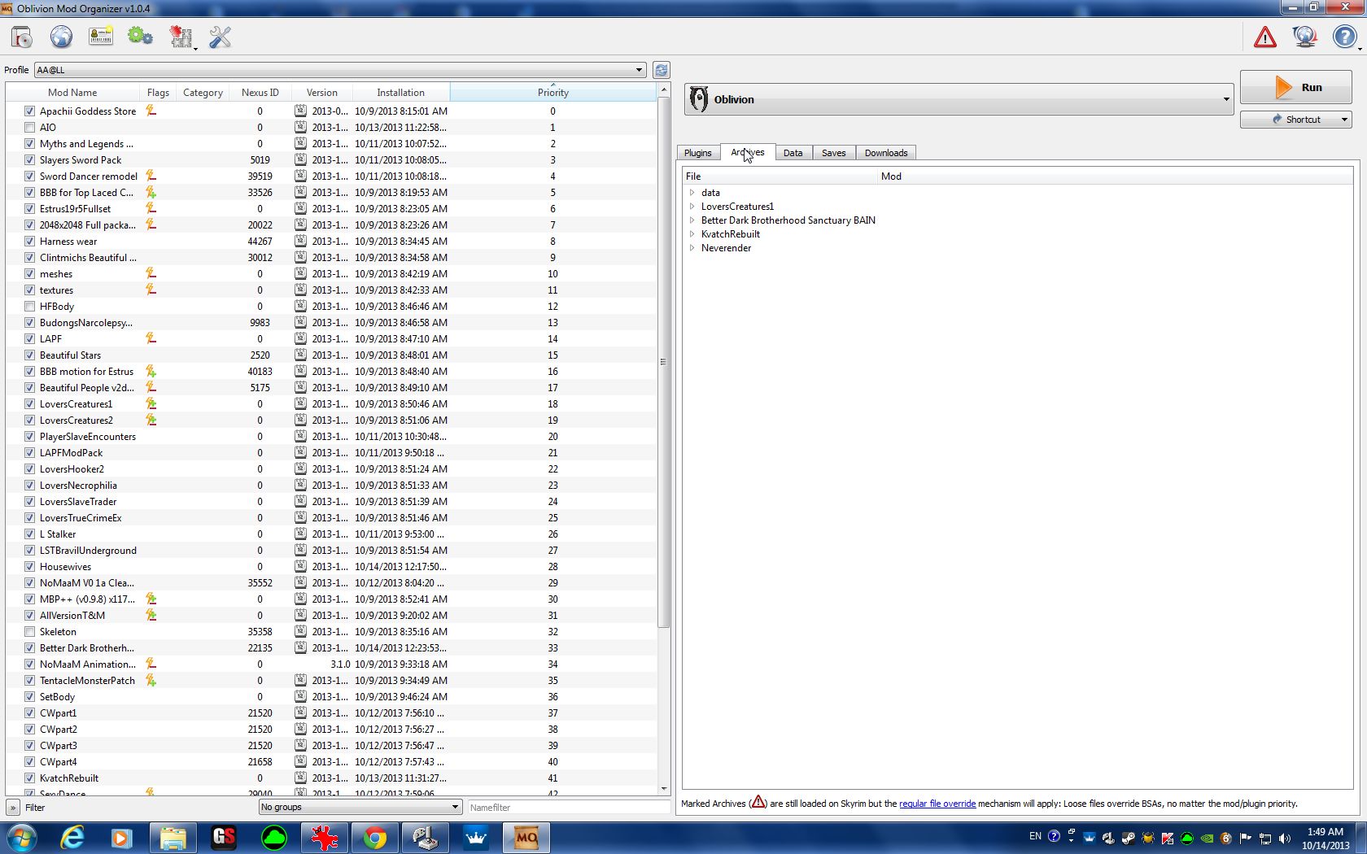Click the conflict flag icon on Apachii Goddess Store
The height and width of the screenshot is (854, 1367).
pos(151,111)
